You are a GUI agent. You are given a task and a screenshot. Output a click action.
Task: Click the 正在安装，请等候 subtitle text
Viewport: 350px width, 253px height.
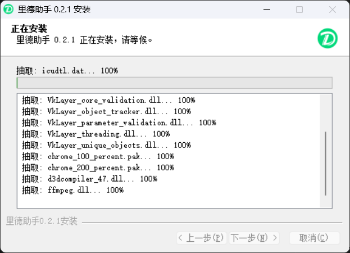tap(84, 40)
